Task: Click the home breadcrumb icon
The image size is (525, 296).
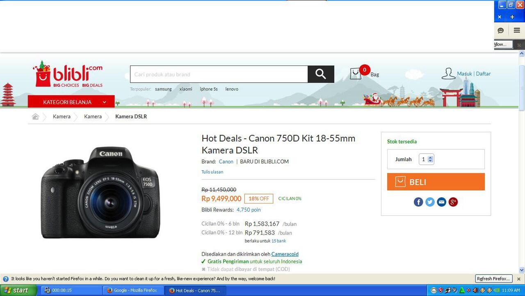Action: pos(35,117)
